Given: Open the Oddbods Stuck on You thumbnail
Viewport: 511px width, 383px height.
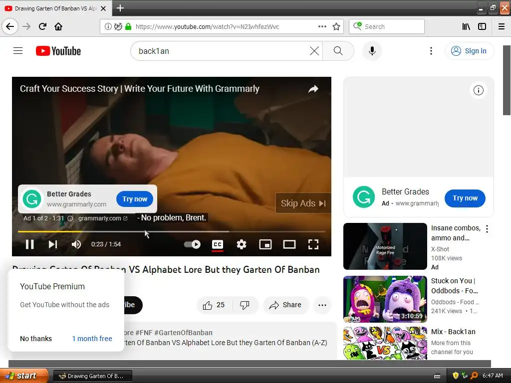Looking at the screenshot, I should point(385,299).
